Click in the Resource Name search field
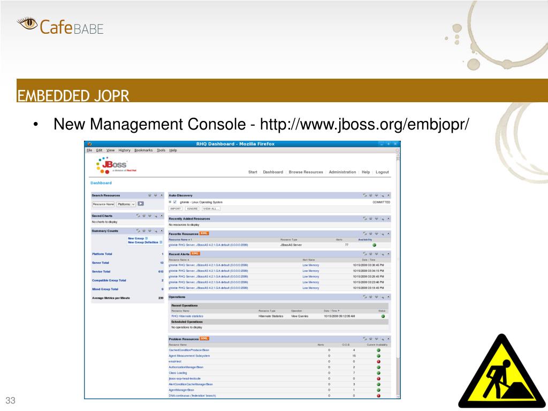This screenshot has width=548, height=411. [x=103, y=204]
